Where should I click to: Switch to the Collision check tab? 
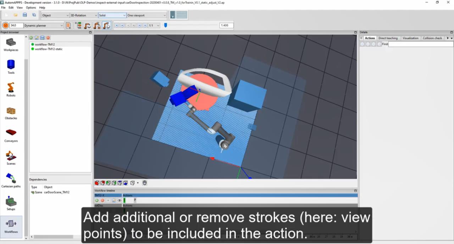(x=432, y=38)
